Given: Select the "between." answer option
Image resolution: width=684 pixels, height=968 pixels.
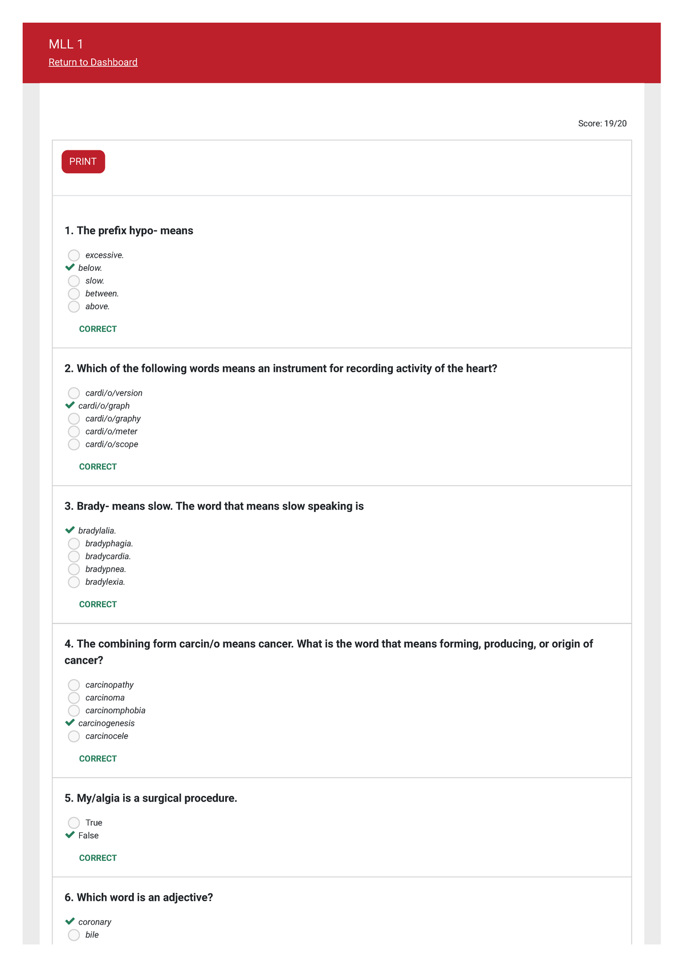Looking at the screenshot, I should tap(74, 293).
